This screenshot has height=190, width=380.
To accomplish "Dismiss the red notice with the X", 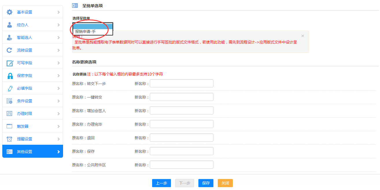I will [302, 36].
